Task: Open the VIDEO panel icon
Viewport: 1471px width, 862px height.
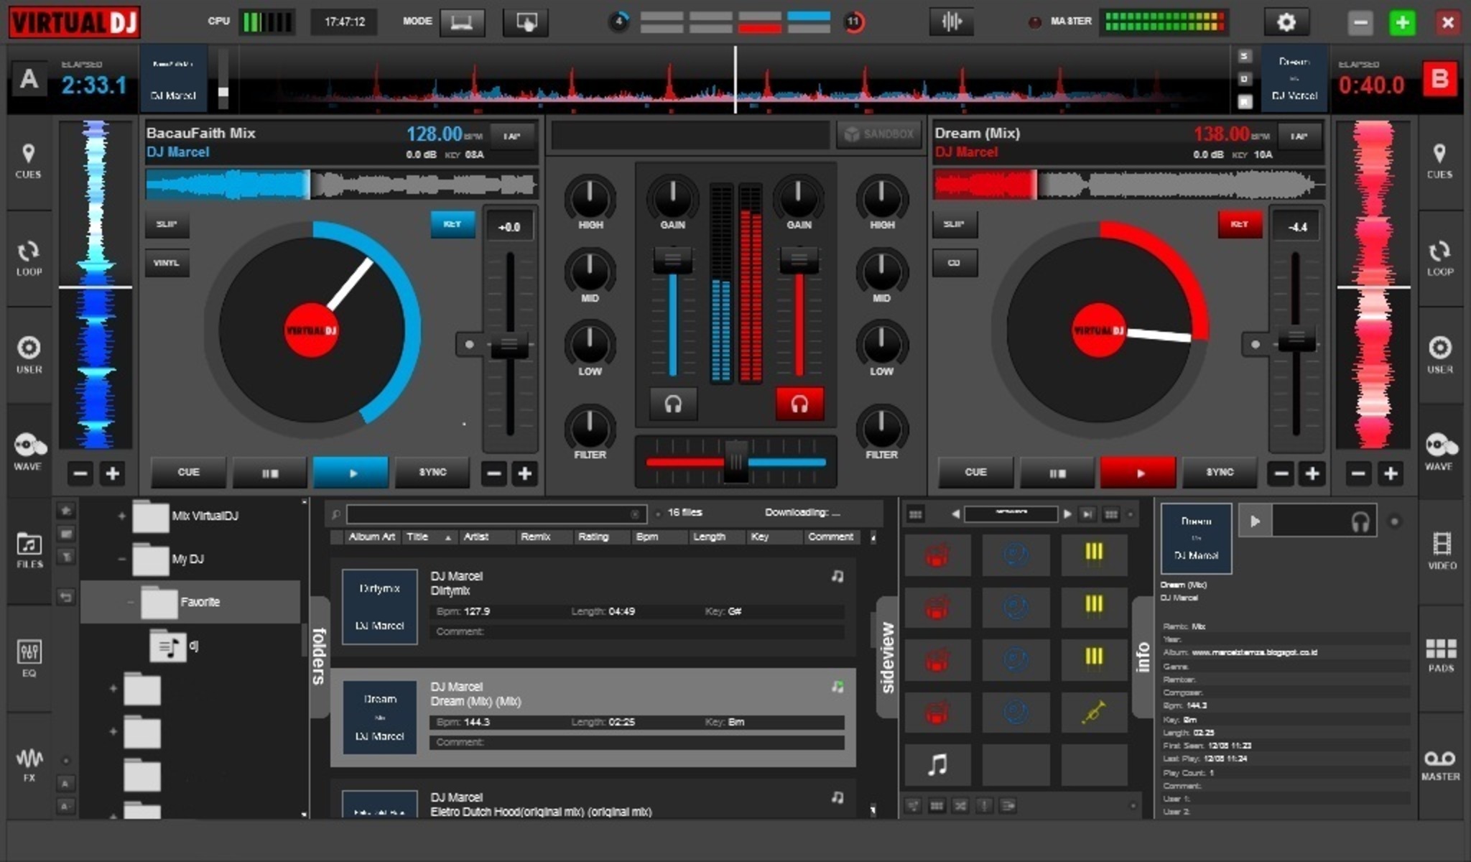Action: pyautogui.click(x=1442, y=551)
